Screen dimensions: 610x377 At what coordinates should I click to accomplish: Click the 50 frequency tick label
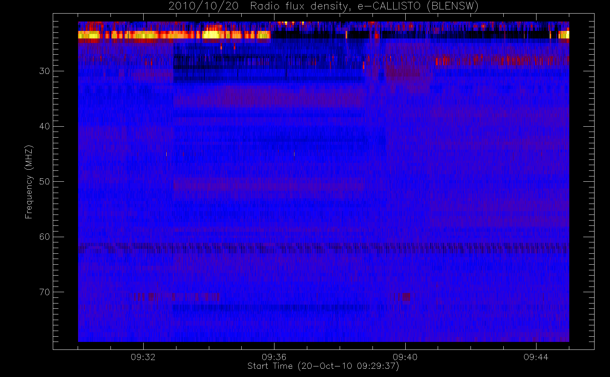coord(44,181)
